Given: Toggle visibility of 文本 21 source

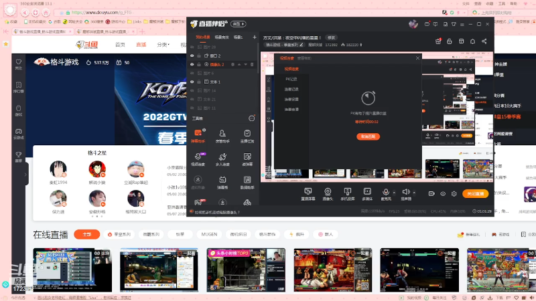Looking at the screenshot, I should pyautogui.click(x=192, y=99).
